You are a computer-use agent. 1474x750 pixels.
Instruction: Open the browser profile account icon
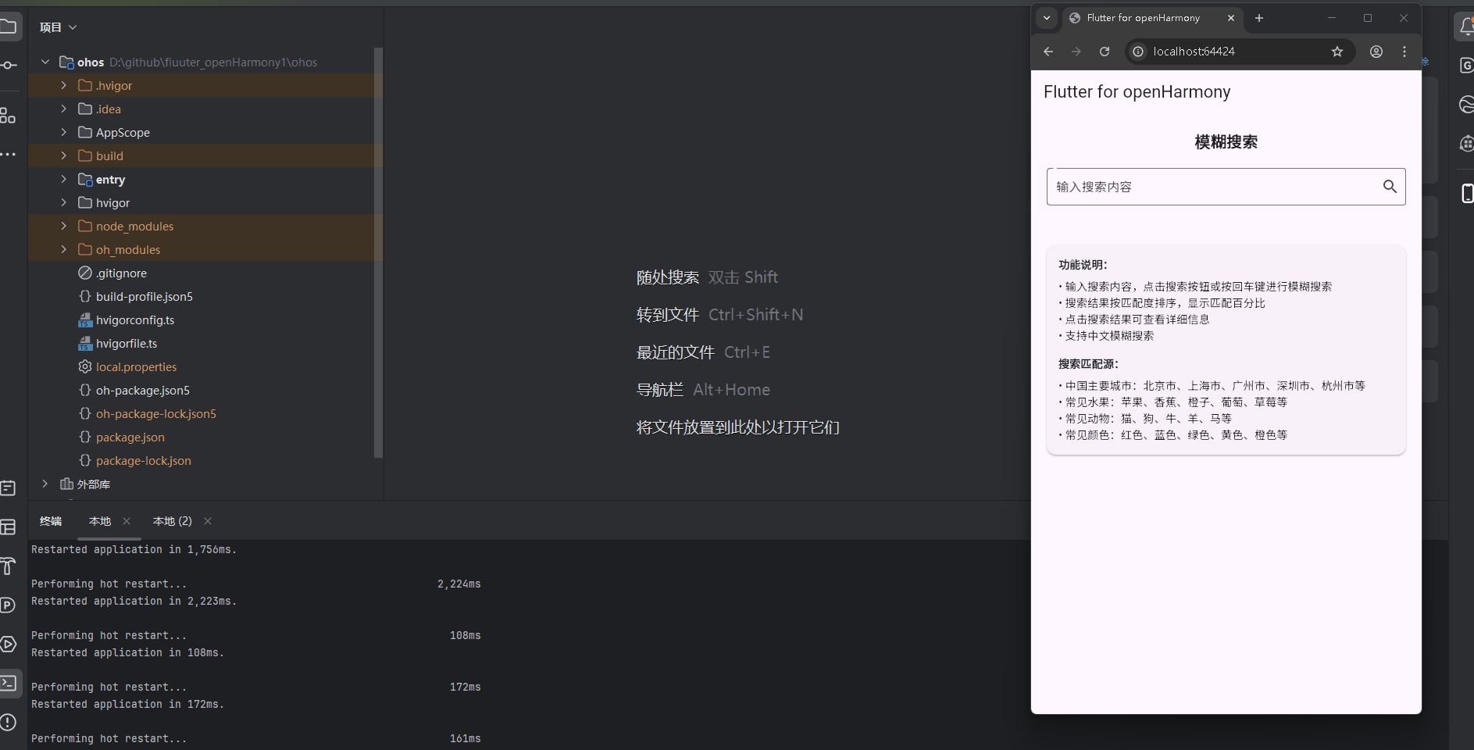point(1376,52)
